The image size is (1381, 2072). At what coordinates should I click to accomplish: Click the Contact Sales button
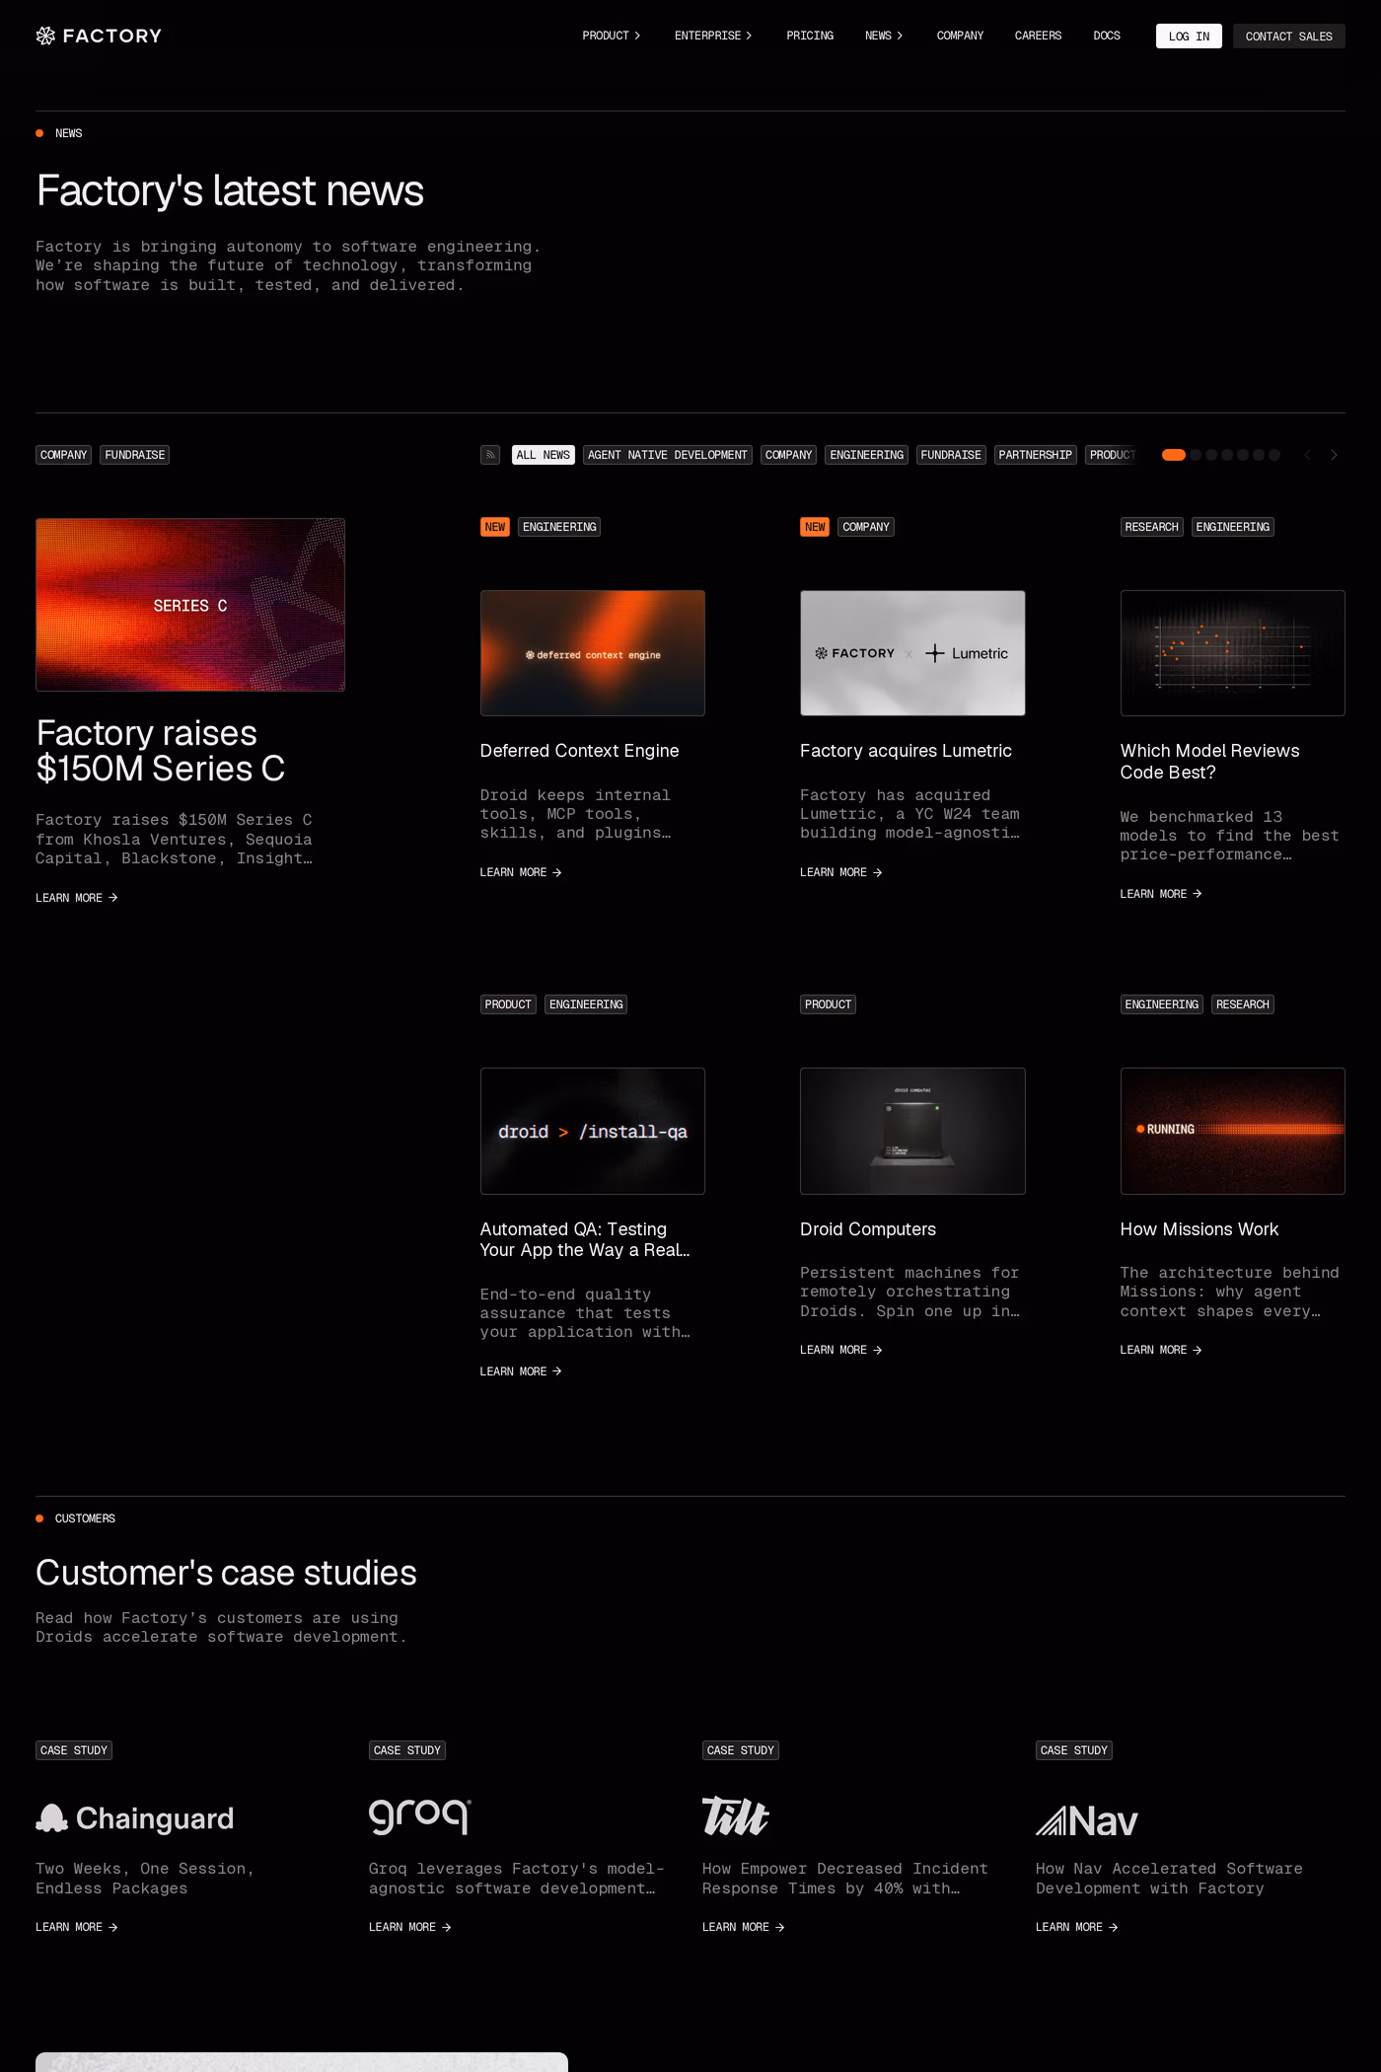pos(1288,37)
